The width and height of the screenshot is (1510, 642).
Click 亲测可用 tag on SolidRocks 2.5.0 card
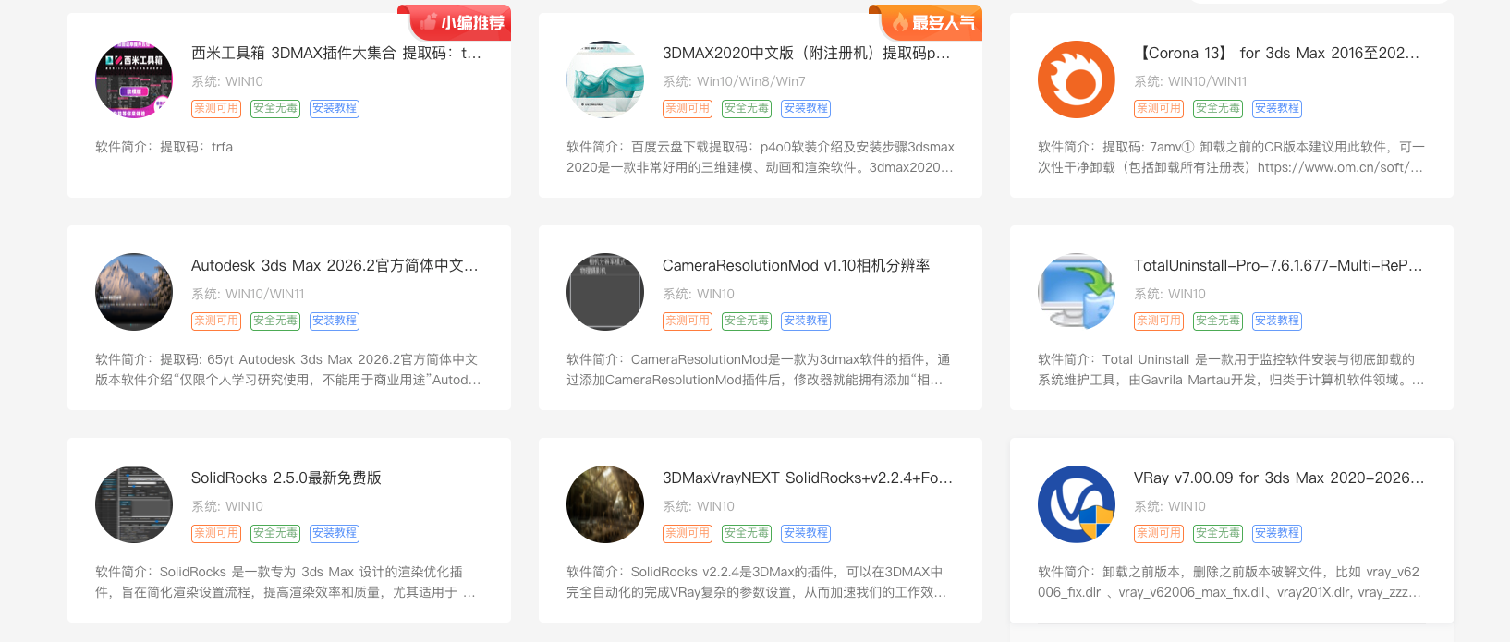click(x=216, y=533)
